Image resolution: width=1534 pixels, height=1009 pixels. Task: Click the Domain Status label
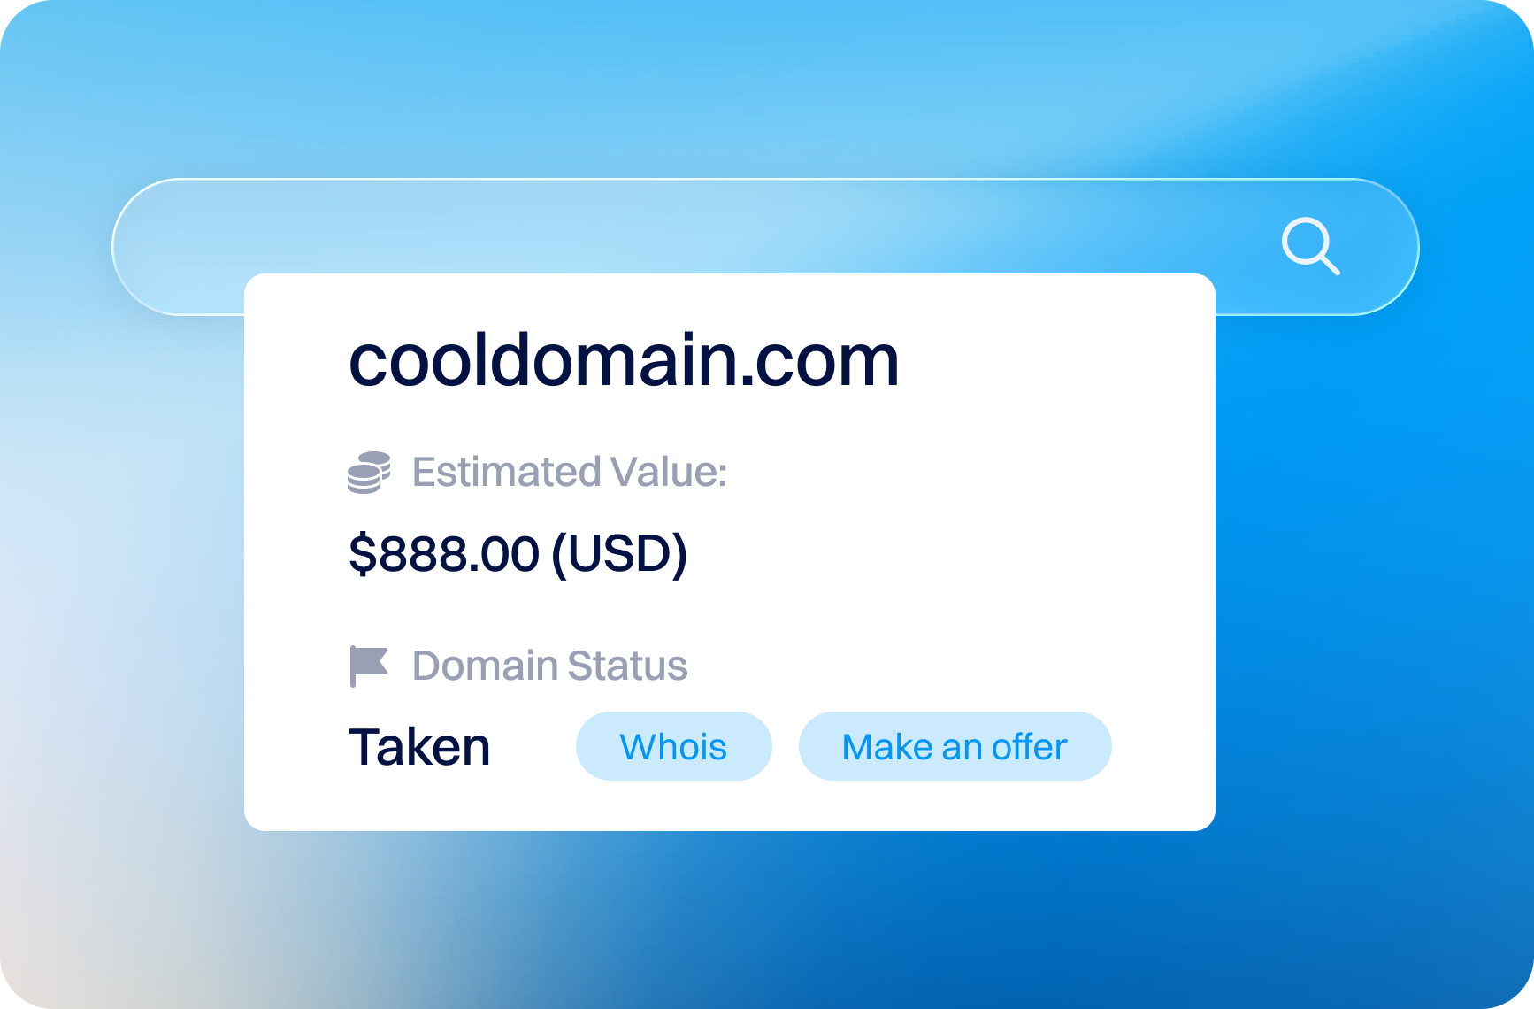point(549,666)
